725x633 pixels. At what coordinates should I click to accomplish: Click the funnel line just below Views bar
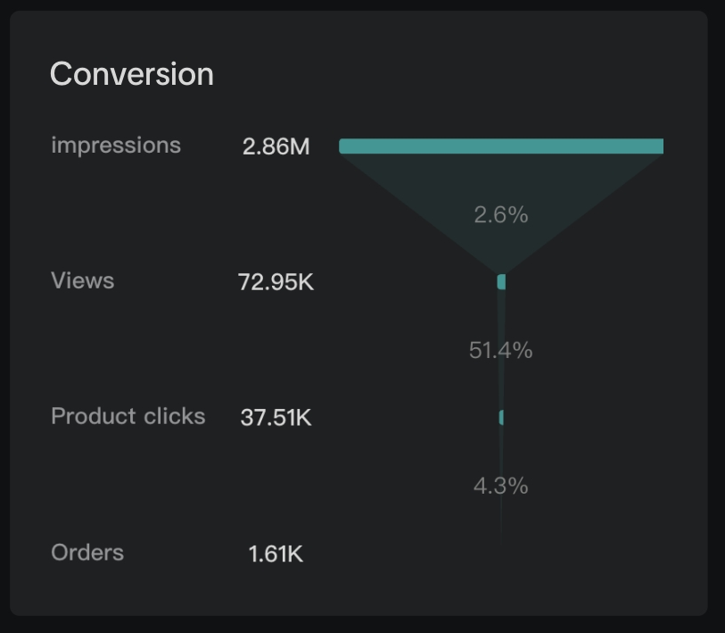pyautogui.click(x=501, y=308)
